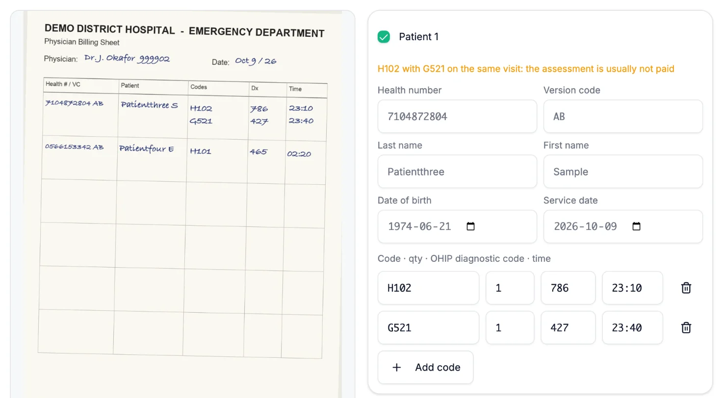Click the Add code button
The image size is (723, 398).
click(425, 367)
